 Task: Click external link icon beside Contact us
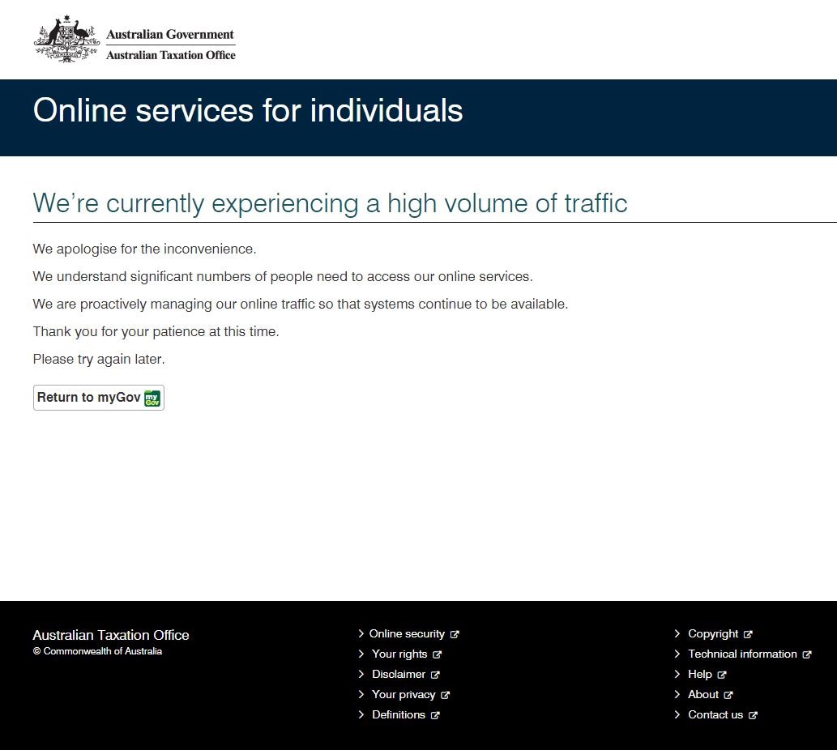point(754,714)
